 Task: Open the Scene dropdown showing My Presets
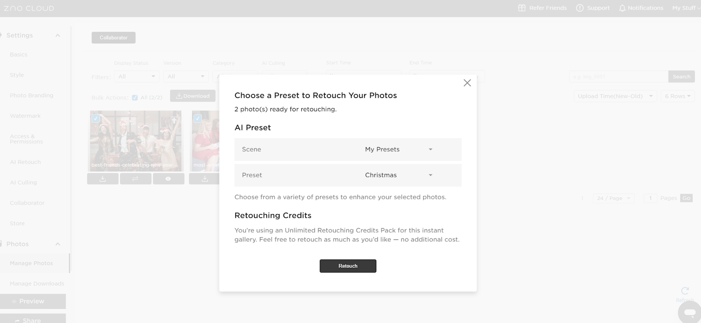[x=399, y=149]
